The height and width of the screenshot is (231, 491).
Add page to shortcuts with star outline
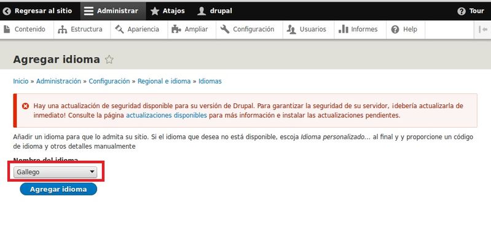109,60
